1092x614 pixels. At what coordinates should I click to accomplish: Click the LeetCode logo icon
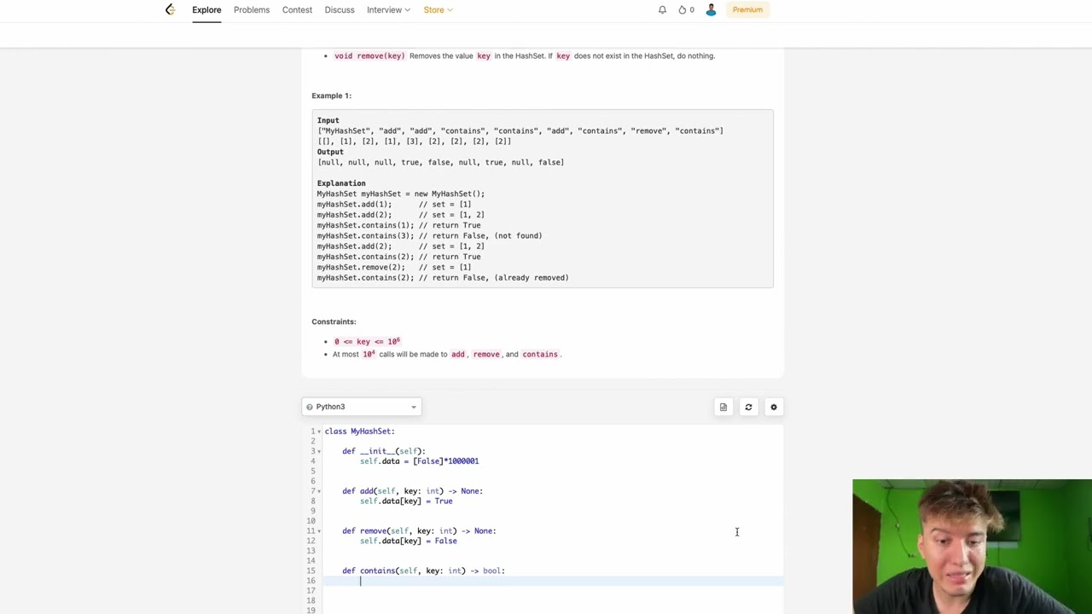pyautogui.click(x=171, y=9)
